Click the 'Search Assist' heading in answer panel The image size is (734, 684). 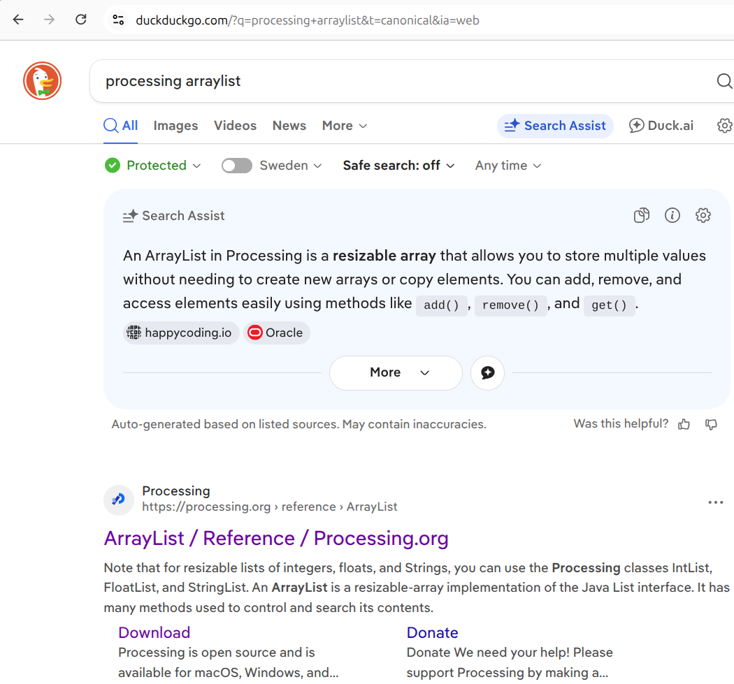coord(183,216)
